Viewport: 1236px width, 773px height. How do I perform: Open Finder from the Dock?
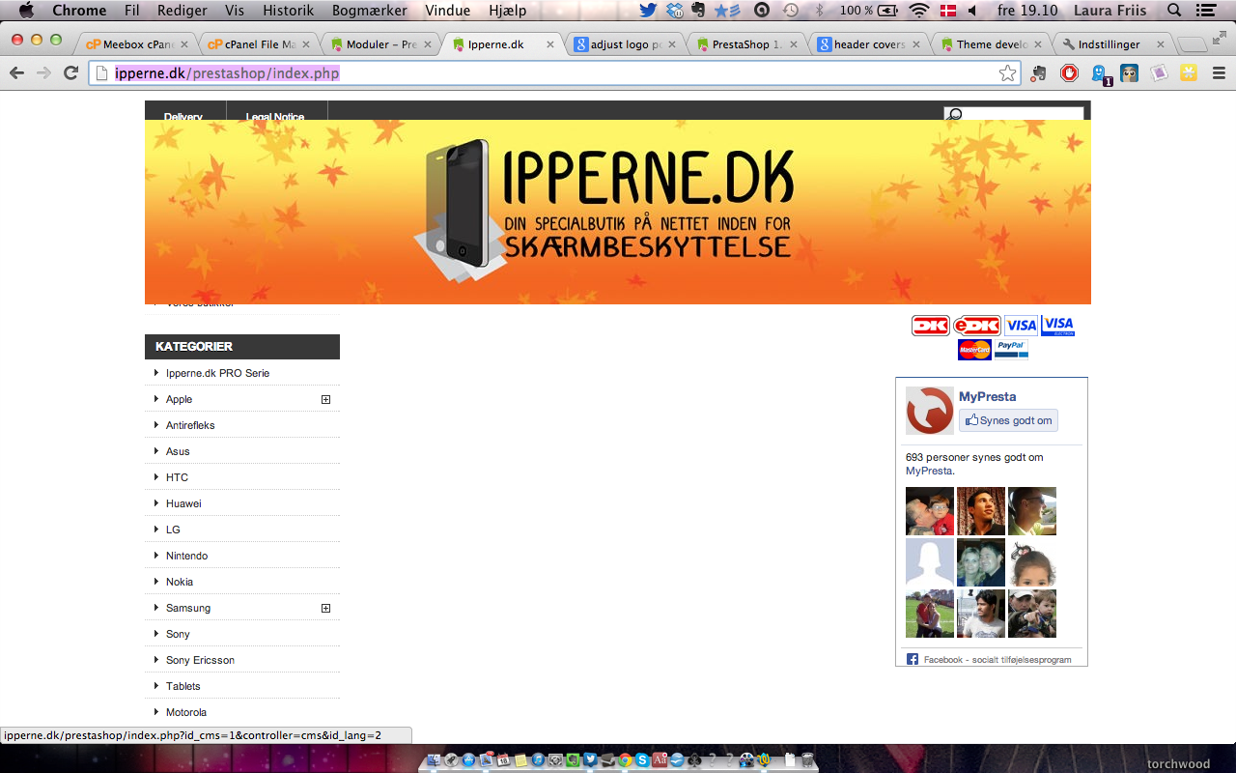[434, 760]
